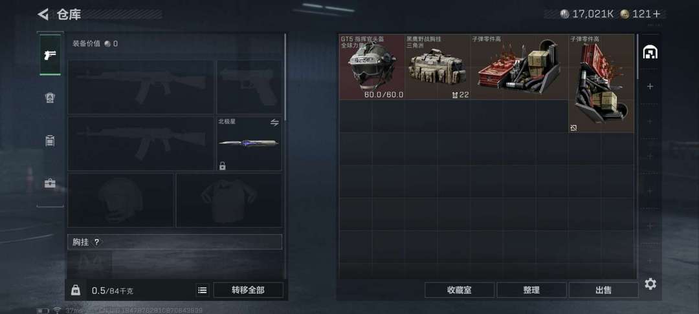Click the swap arrows icon on 北极星 knife slot
This screenshot has height=314, width=699.
[274, 122]
